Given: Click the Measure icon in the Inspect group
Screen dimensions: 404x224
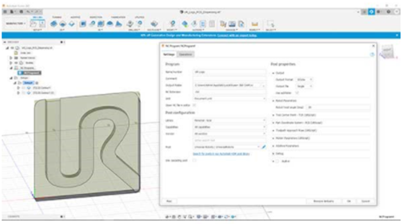Looking at the screenshot, I should click(255, 24).
